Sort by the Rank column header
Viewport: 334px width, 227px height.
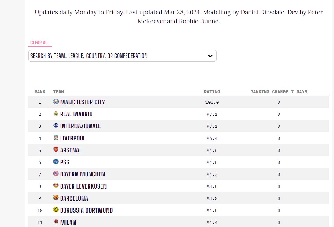(x=40, y=92)
